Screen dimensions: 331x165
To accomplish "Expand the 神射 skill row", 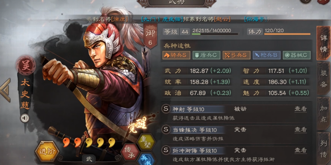I will pyautogui.click(x=236, y=114).
